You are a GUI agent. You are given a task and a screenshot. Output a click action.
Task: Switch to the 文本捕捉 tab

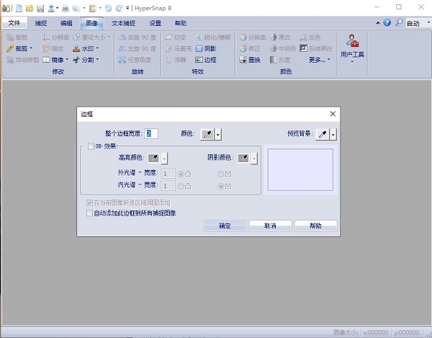[x=122, y=23]
